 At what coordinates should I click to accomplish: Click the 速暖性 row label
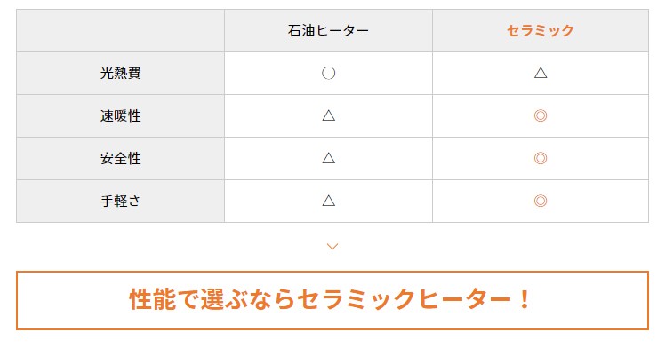tap(120, 115)
